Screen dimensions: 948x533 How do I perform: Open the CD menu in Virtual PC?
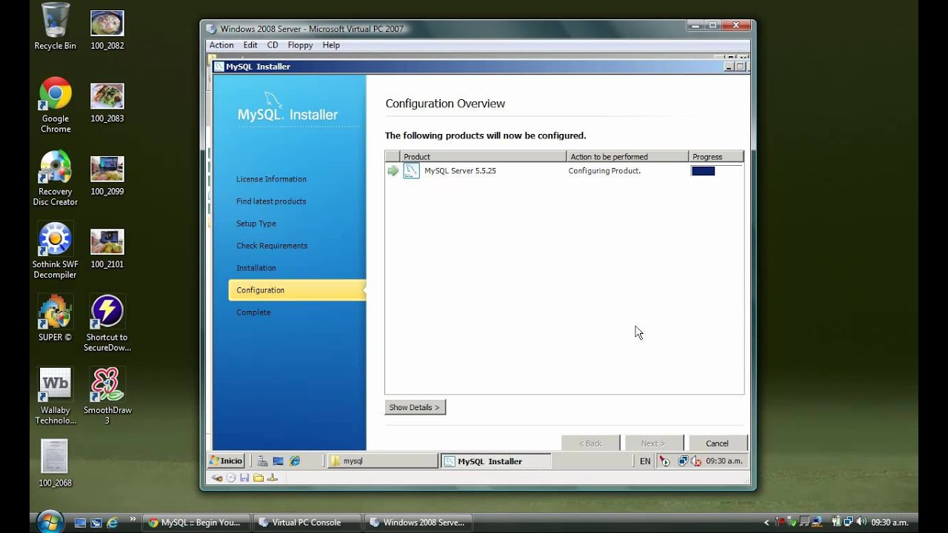(273, 45)
